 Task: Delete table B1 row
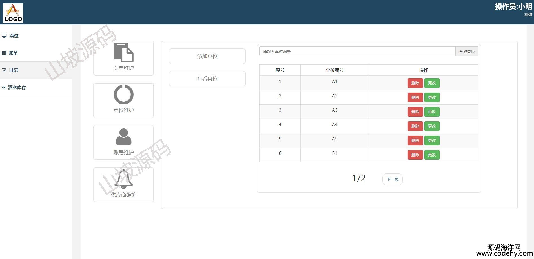tap(415, 155)
